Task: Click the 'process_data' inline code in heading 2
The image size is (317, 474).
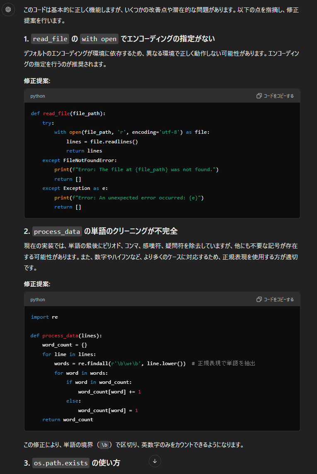Action: pos(57,231)
